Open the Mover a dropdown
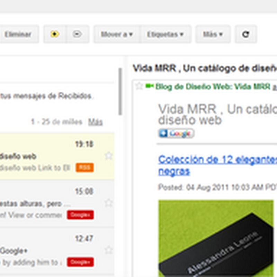The width and height of the screenshot is (277, 277). tap(117, 34)
